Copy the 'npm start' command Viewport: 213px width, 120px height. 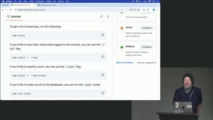pyautogui.click(x=103, y=35)
